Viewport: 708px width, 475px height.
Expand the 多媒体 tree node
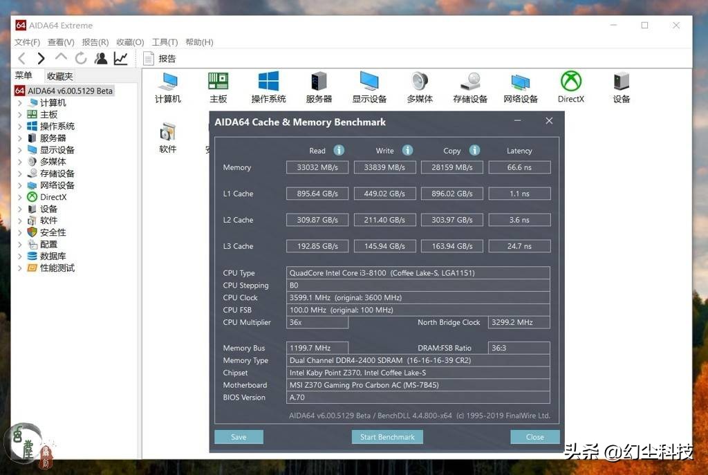19,162
